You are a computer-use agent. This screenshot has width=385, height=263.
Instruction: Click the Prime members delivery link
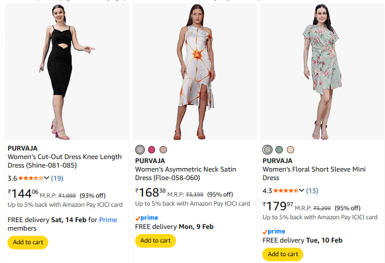pos(108,219)
